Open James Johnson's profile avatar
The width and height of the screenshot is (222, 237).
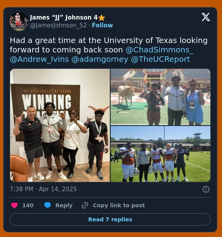tap(19, 21)
